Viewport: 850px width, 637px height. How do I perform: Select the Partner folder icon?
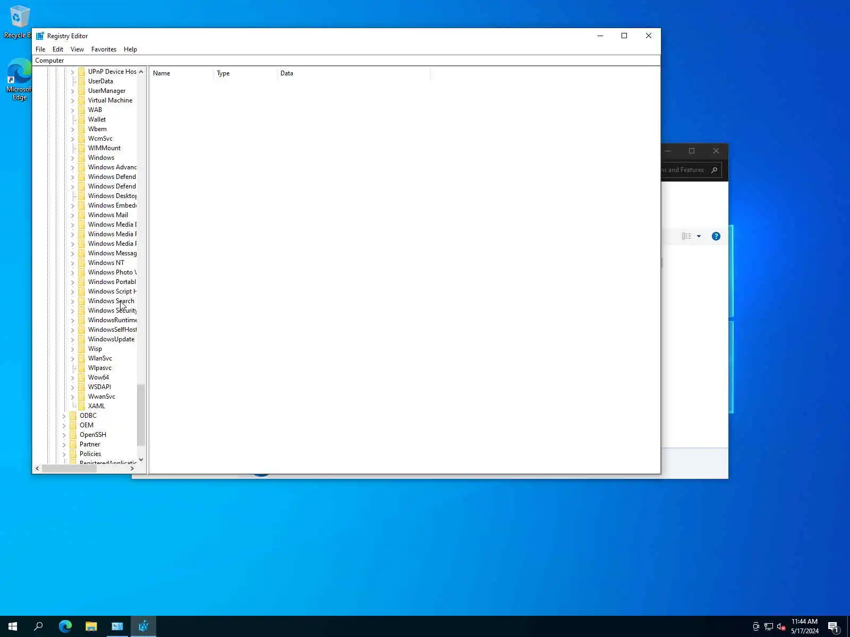73,444
